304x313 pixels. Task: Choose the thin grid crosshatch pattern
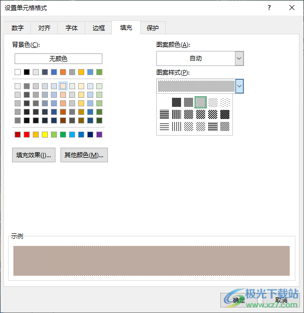[x=213, y=127]
